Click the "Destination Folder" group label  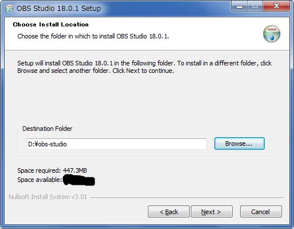tap(48, 129)
